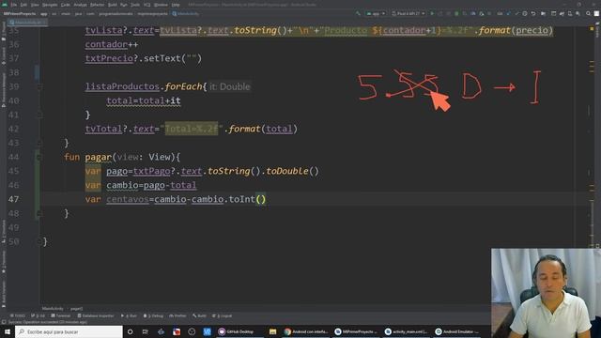601x338 pixels.
Task: Open the Profiler tool window
Action: (177, 315)
